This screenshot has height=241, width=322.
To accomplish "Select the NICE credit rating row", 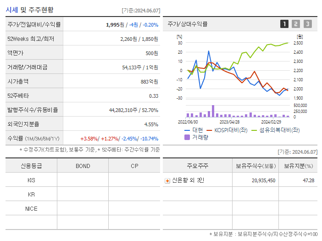I will (x=83, y=208).
